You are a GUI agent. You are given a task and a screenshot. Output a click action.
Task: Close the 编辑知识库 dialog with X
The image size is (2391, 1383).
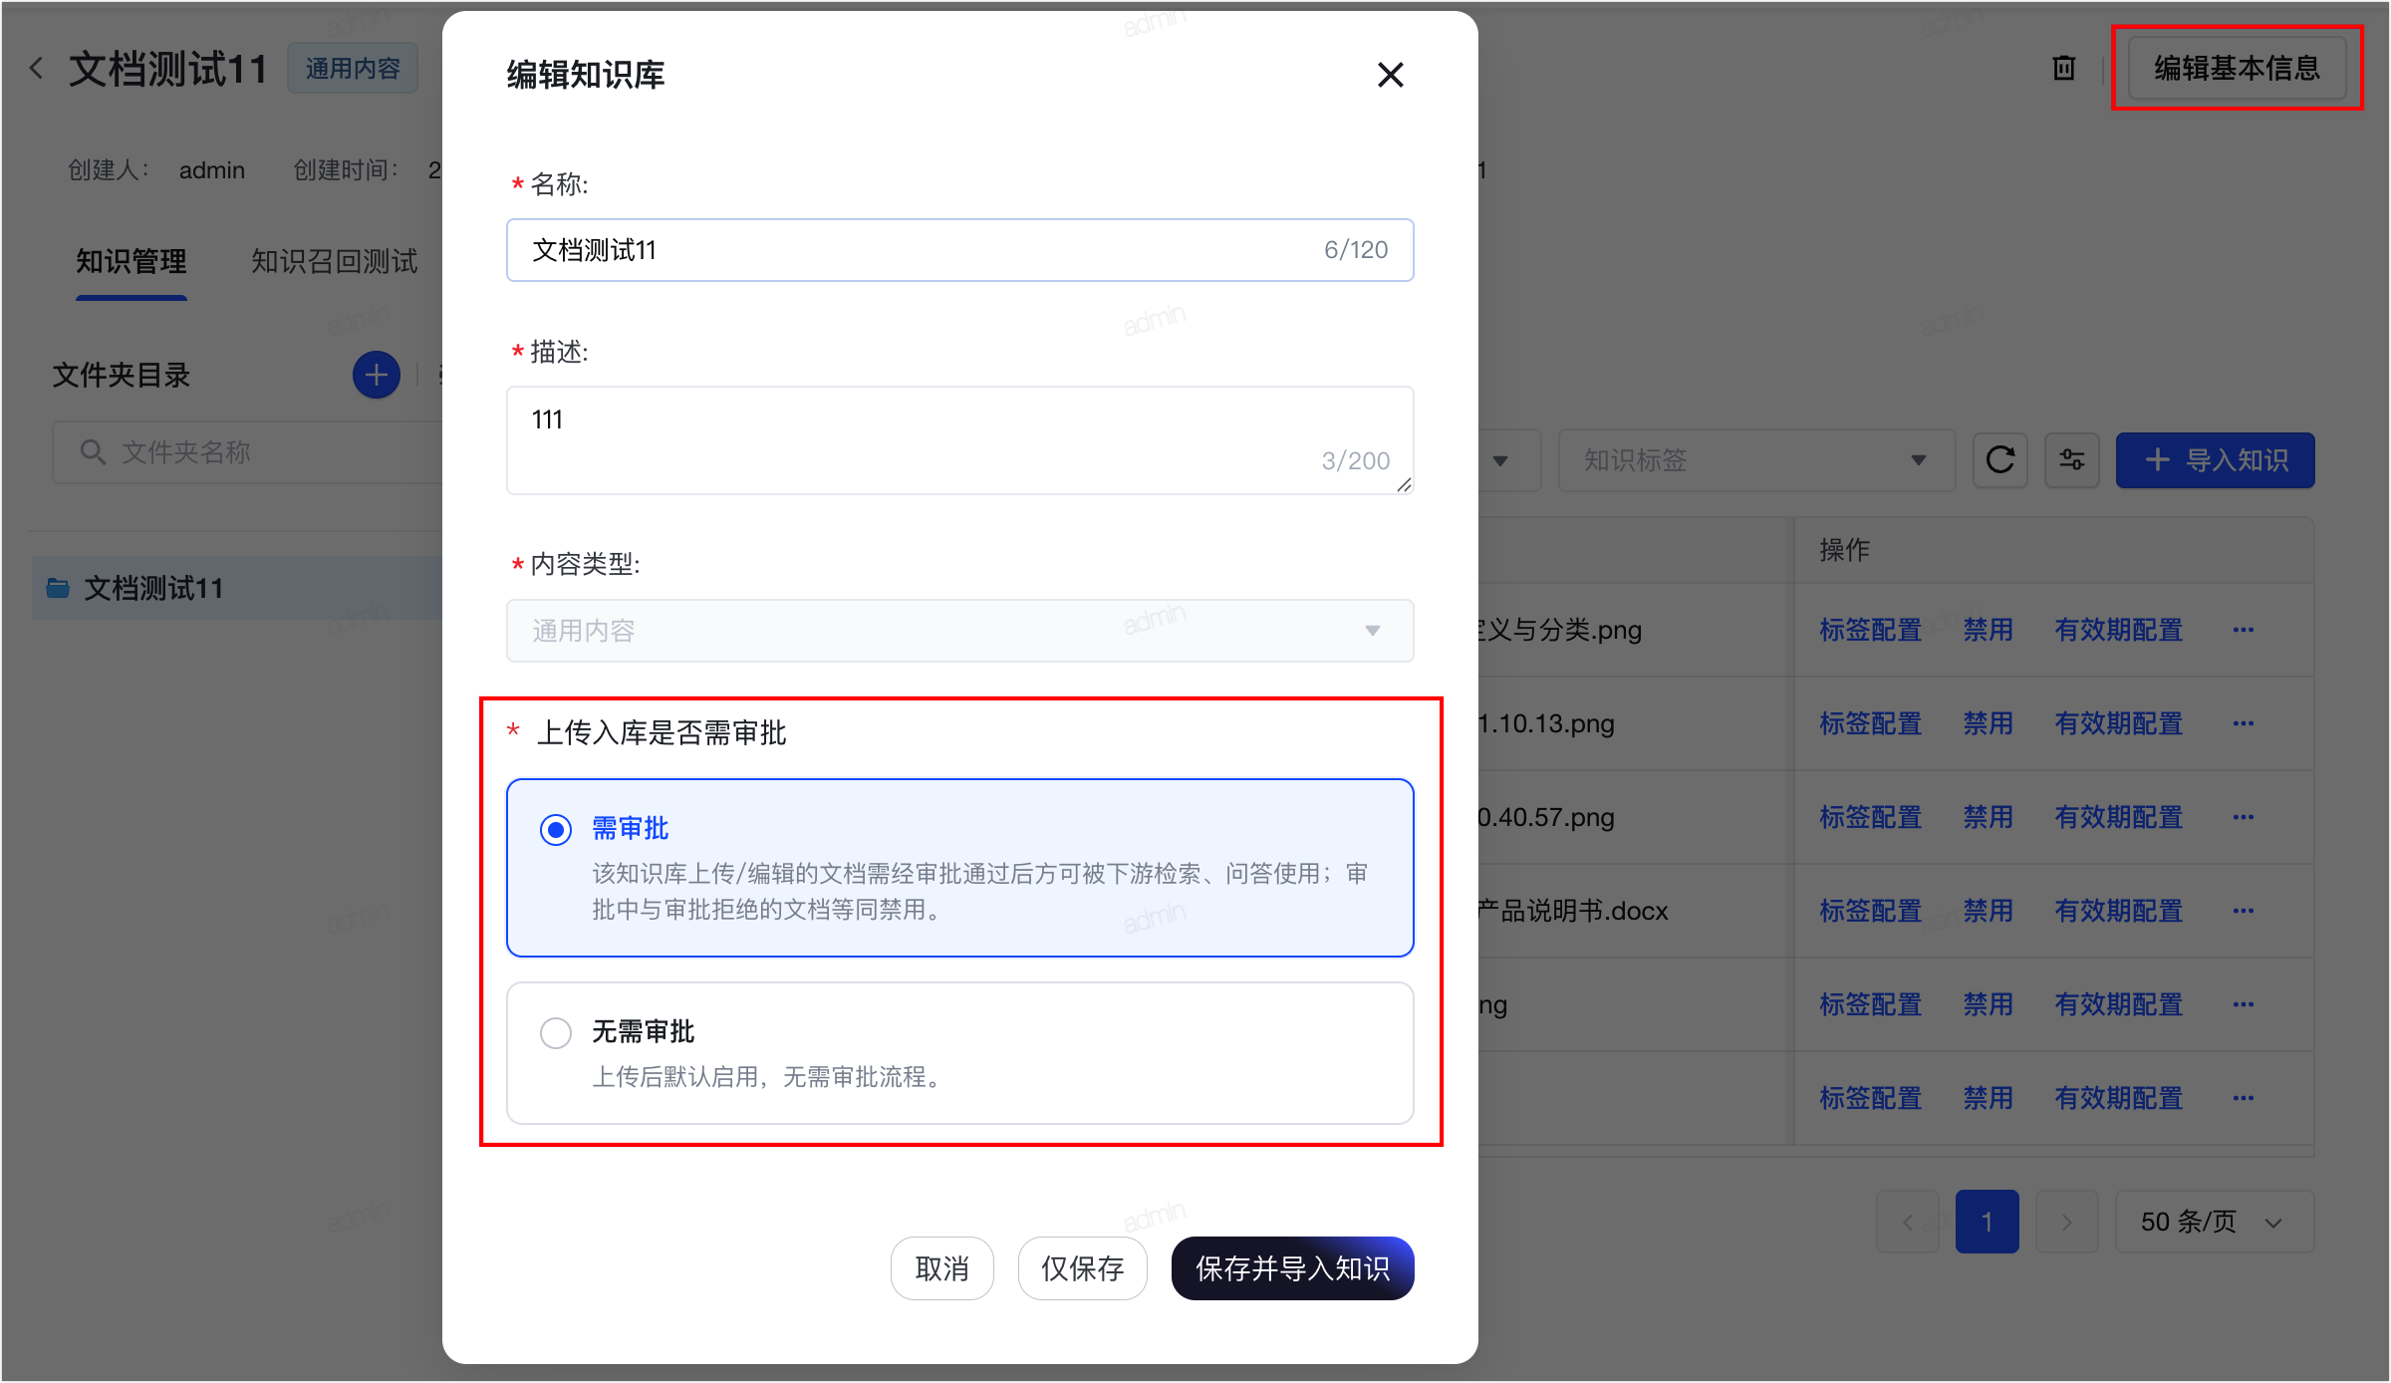[x=1390, y=75]
